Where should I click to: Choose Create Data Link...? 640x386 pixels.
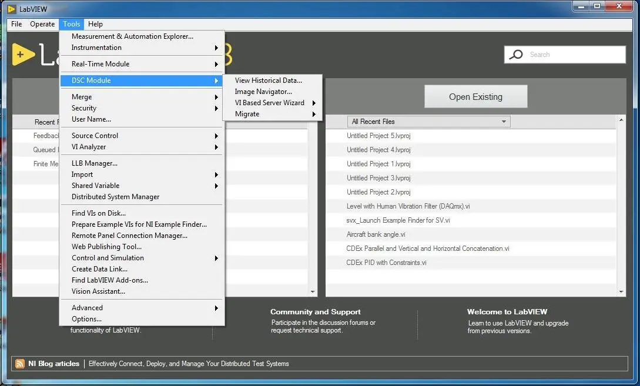click(142, 269)
